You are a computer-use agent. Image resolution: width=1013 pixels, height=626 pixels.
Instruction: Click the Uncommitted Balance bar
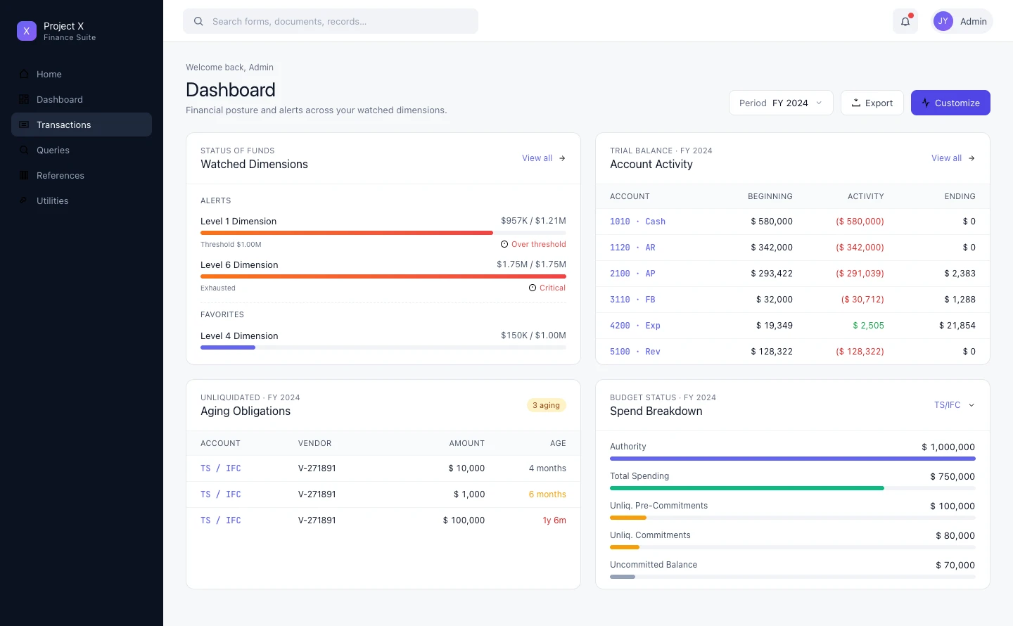793,577
